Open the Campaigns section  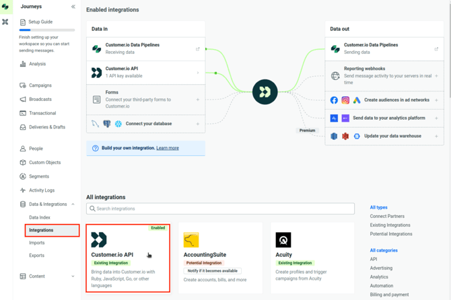pos(40,85)
